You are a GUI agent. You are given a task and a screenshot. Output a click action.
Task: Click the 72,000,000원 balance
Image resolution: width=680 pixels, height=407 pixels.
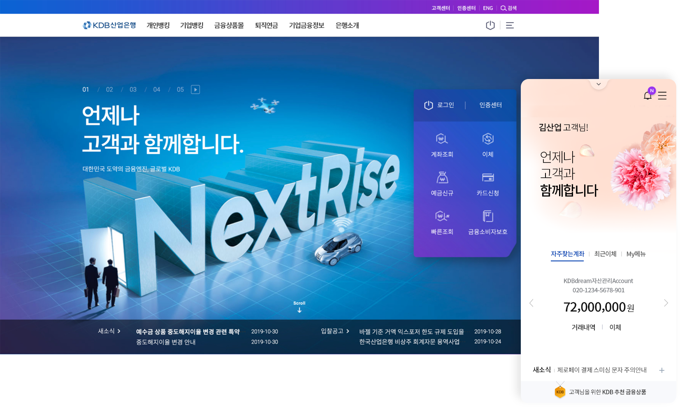tap(599, 307)
